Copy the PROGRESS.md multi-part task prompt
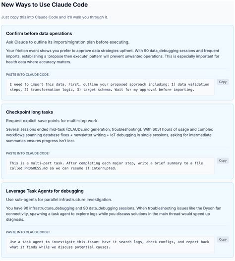Image resolution: width=235 pixels, height=261 pixels. click(x=223, y=160)
